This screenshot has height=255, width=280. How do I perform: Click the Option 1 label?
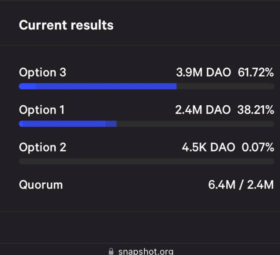point(42,110)
